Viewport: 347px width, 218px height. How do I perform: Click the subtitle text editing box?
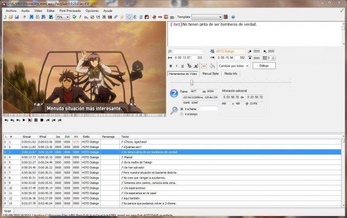(255, 34)
